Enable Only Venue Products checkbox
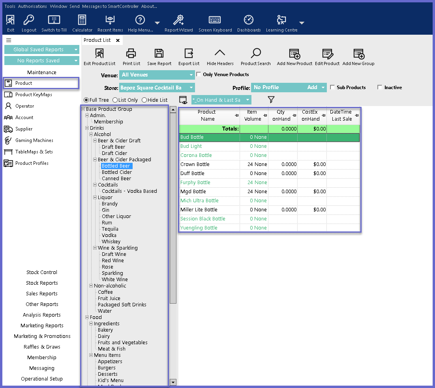Image resolution: width=435 pixels, height=388 pixels. coord(199,74)
